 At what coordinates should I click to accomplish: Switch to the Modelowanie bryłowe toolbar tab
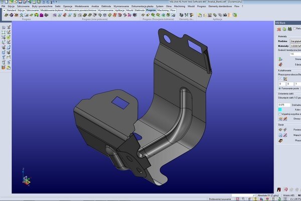point(52,11)
